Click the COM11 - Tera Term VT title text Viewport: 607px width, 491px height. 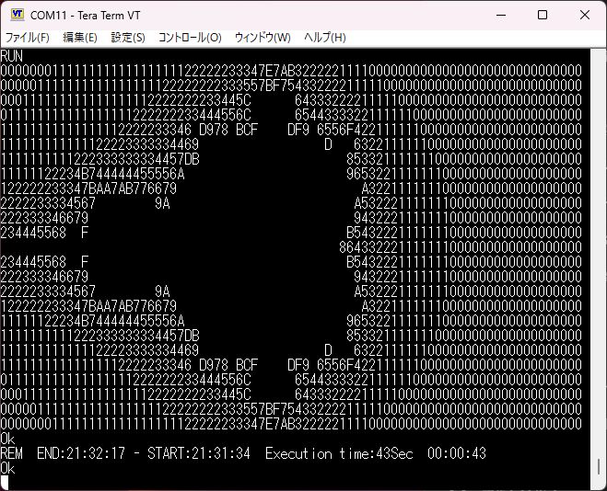85,15
